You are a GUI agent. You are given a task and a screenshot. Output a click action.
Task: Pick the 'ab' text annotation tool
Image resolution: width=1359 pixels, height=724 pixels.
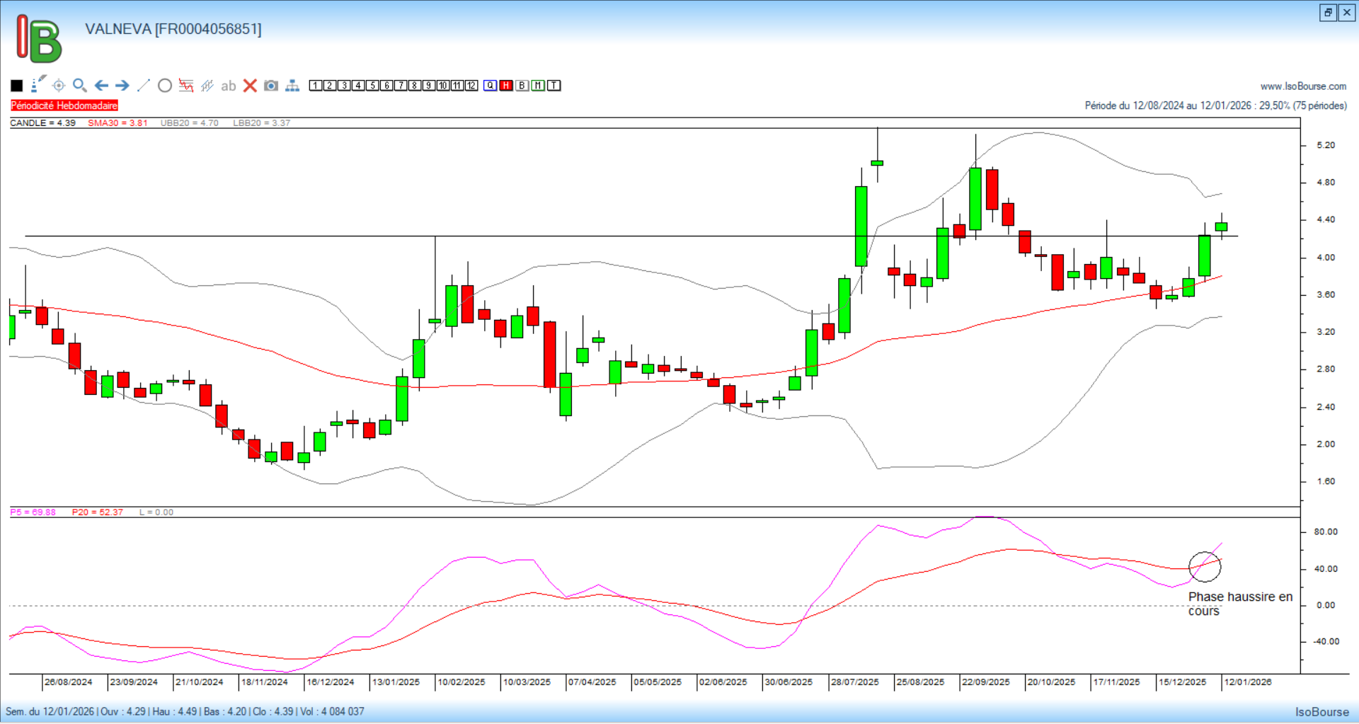click(x=228, y=86)
